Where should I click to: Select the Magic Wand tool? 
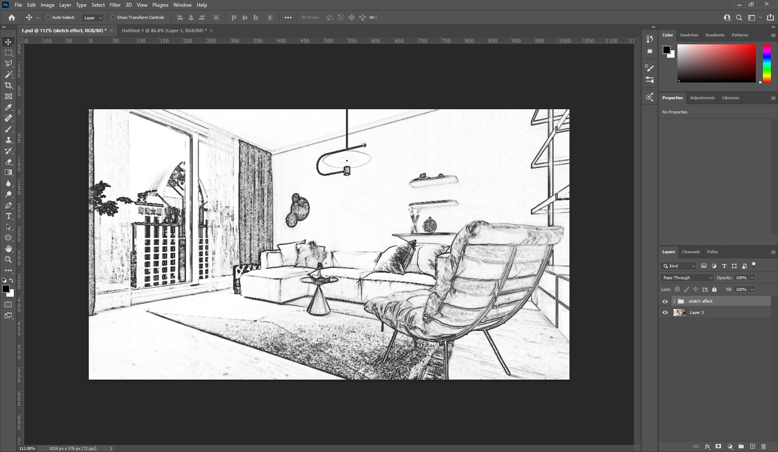click(x=8, y=74)
